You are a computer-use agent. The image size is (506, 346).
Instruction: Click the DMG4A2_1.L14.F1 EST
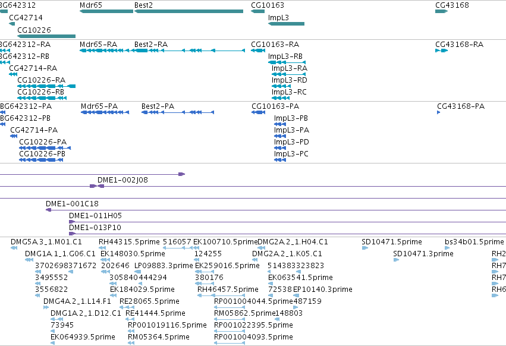(46, 307)
